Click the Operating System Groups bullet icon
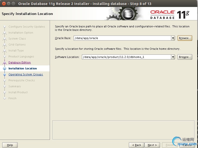Viewport: 198px width, 148px height. (5, 75)
